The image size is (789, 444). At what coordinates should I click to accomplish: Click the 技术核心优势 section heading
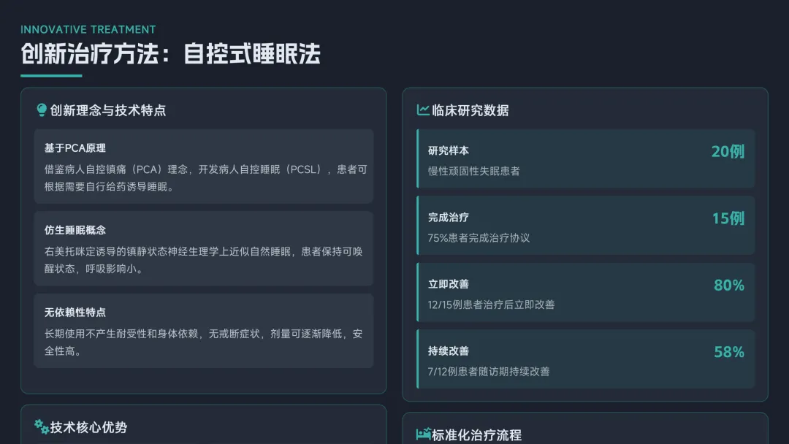pyautogui.click(x=88, y=427)
